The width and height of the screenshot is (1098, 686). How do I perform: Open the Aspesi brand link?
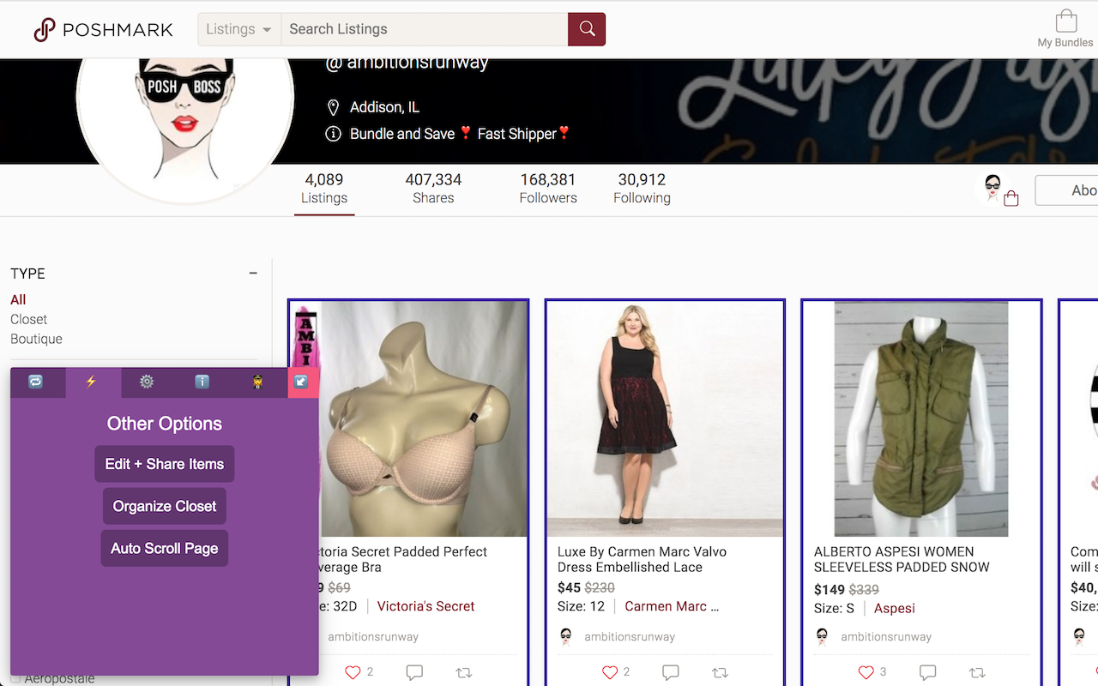pos(895,608)
